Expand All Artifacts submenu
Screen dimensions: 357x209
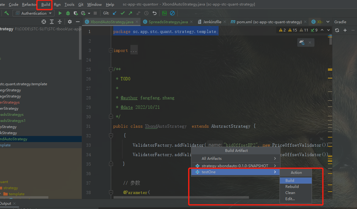point(236,158)
